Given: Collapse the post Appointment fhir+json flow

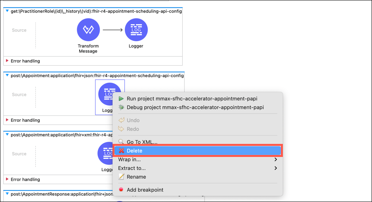Looking at the screenshot, I should click(x=7, y=76).
